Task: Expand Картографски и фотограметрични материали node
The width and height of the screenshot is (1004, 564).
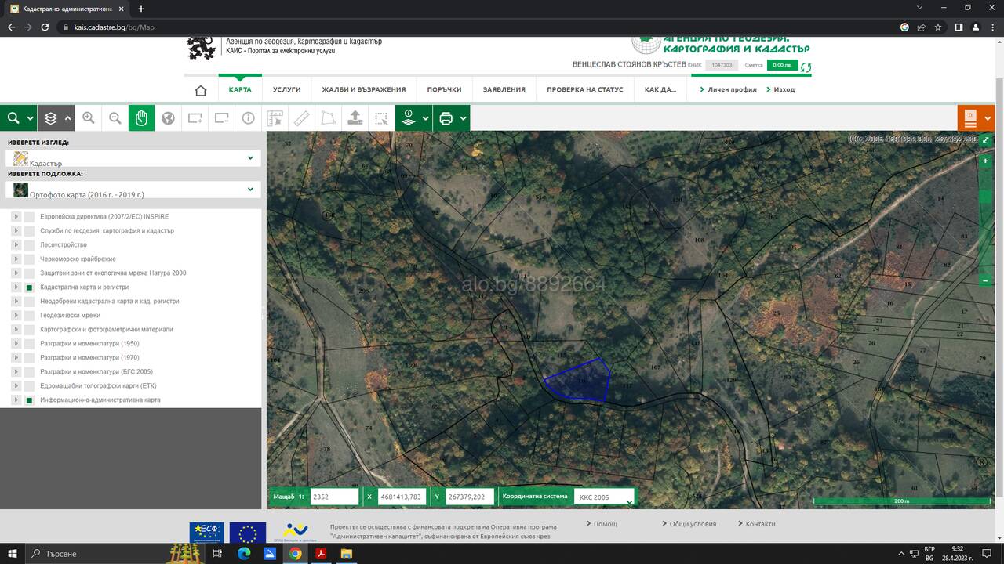Action: coord(16,330)
